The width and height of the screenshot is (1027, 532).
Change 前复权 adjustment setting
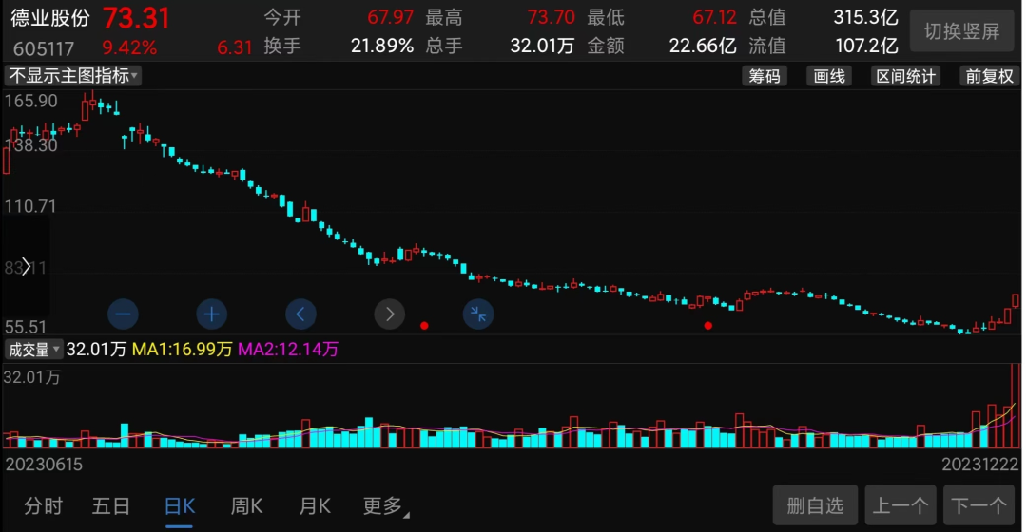click(989, 77)
